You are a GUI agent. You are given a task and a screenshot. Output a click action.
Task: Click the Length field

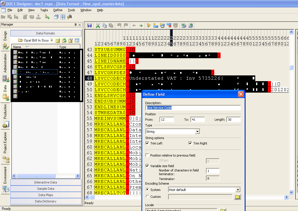(x=233, y=120)
